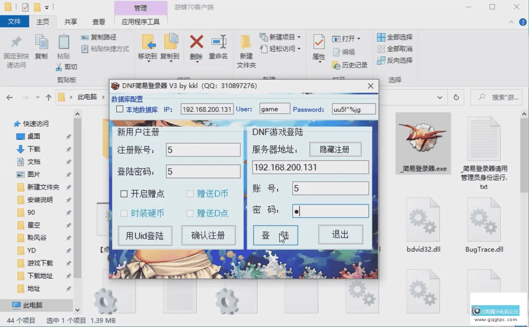The image size is (529, 327).
Task: Switch to the 共享 ribbon tab
Action: tap(71, 22)
